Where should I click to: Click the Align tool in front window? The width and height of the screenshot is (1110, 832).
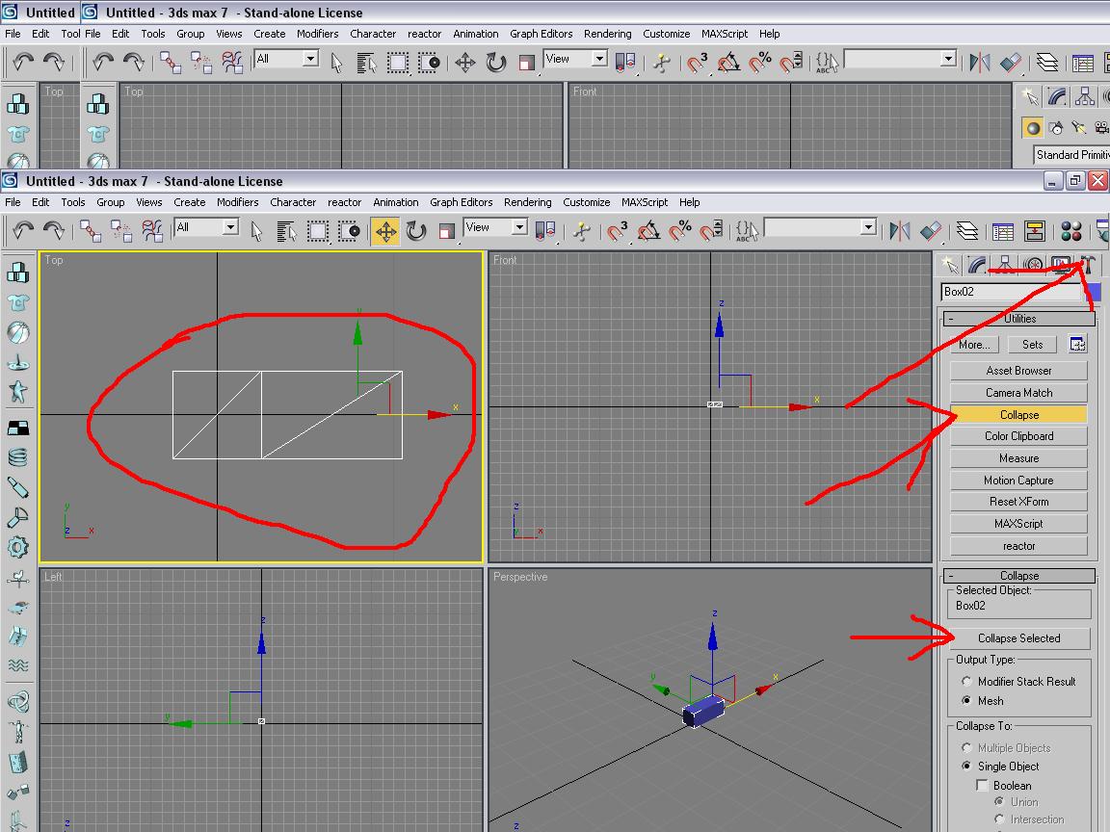[931, 231]
